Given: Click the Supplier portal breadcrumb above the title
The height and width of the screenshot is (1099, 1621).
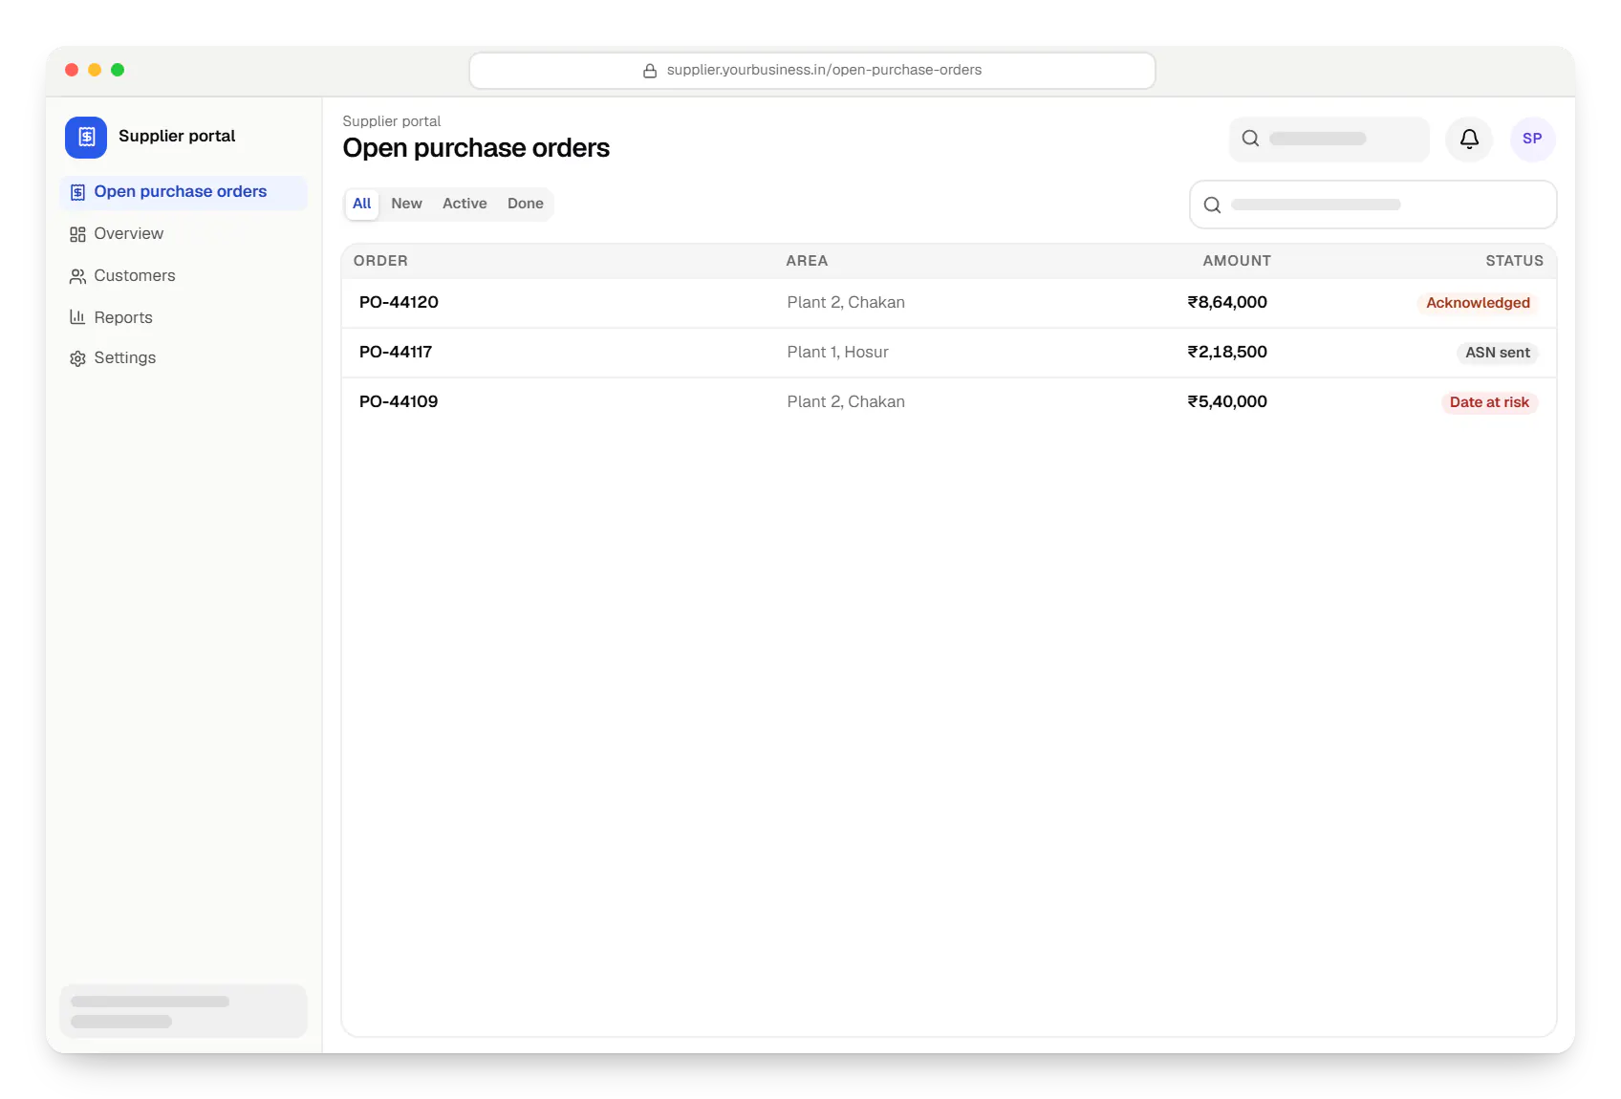Looking at the screenshot, I should (392, 121).
